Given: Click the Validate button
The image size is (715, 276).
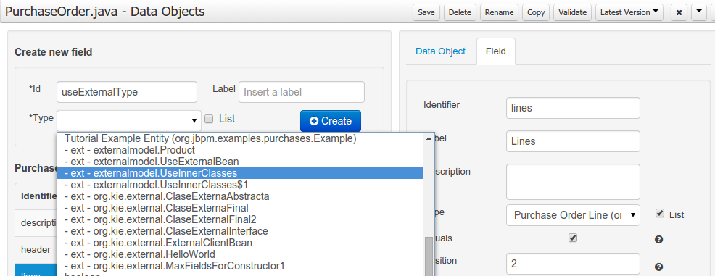Looking at the screenshot, I should point(572,13).
